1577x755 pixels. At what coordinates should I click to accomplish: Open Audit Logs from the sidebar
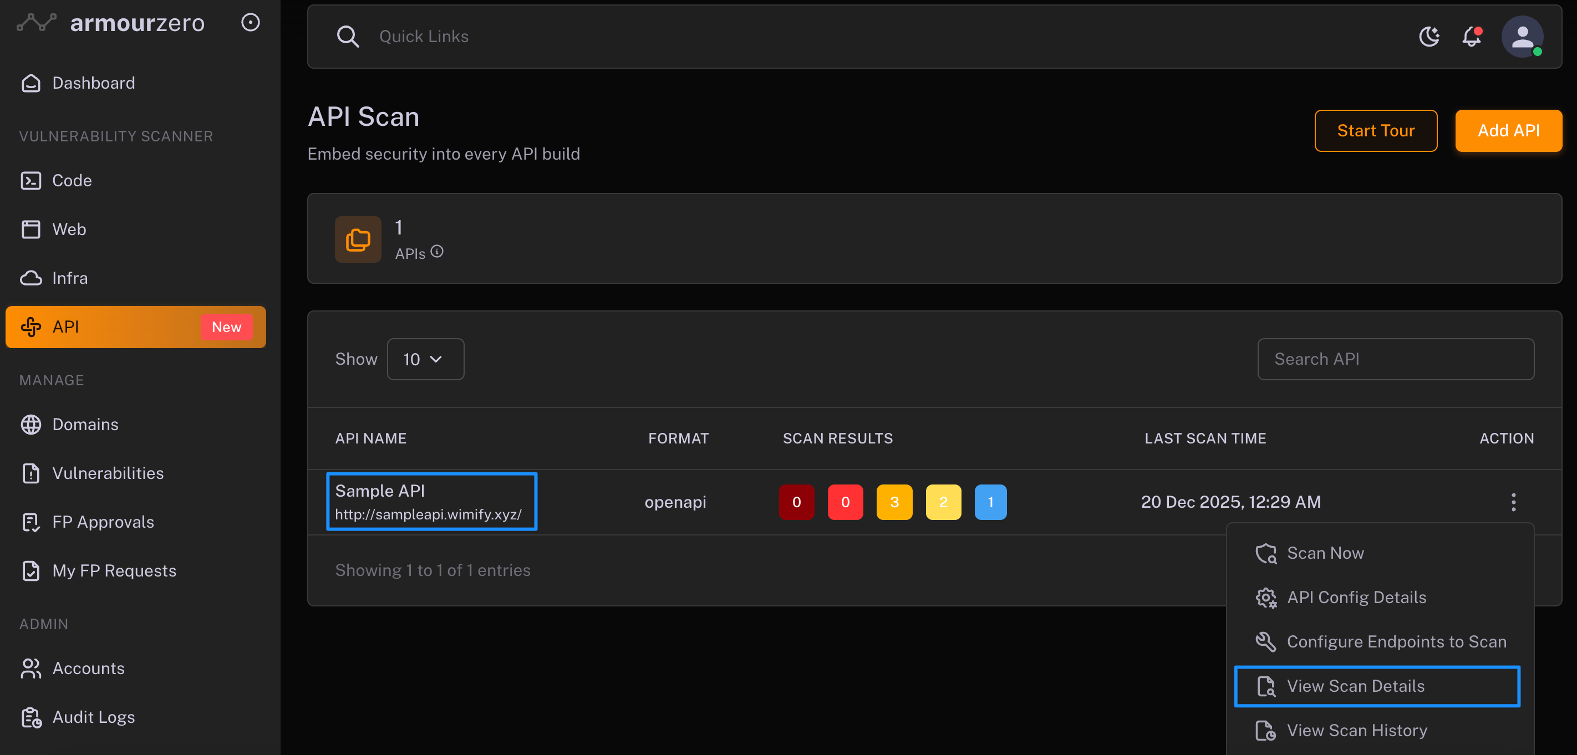click(x=93, y=717)
